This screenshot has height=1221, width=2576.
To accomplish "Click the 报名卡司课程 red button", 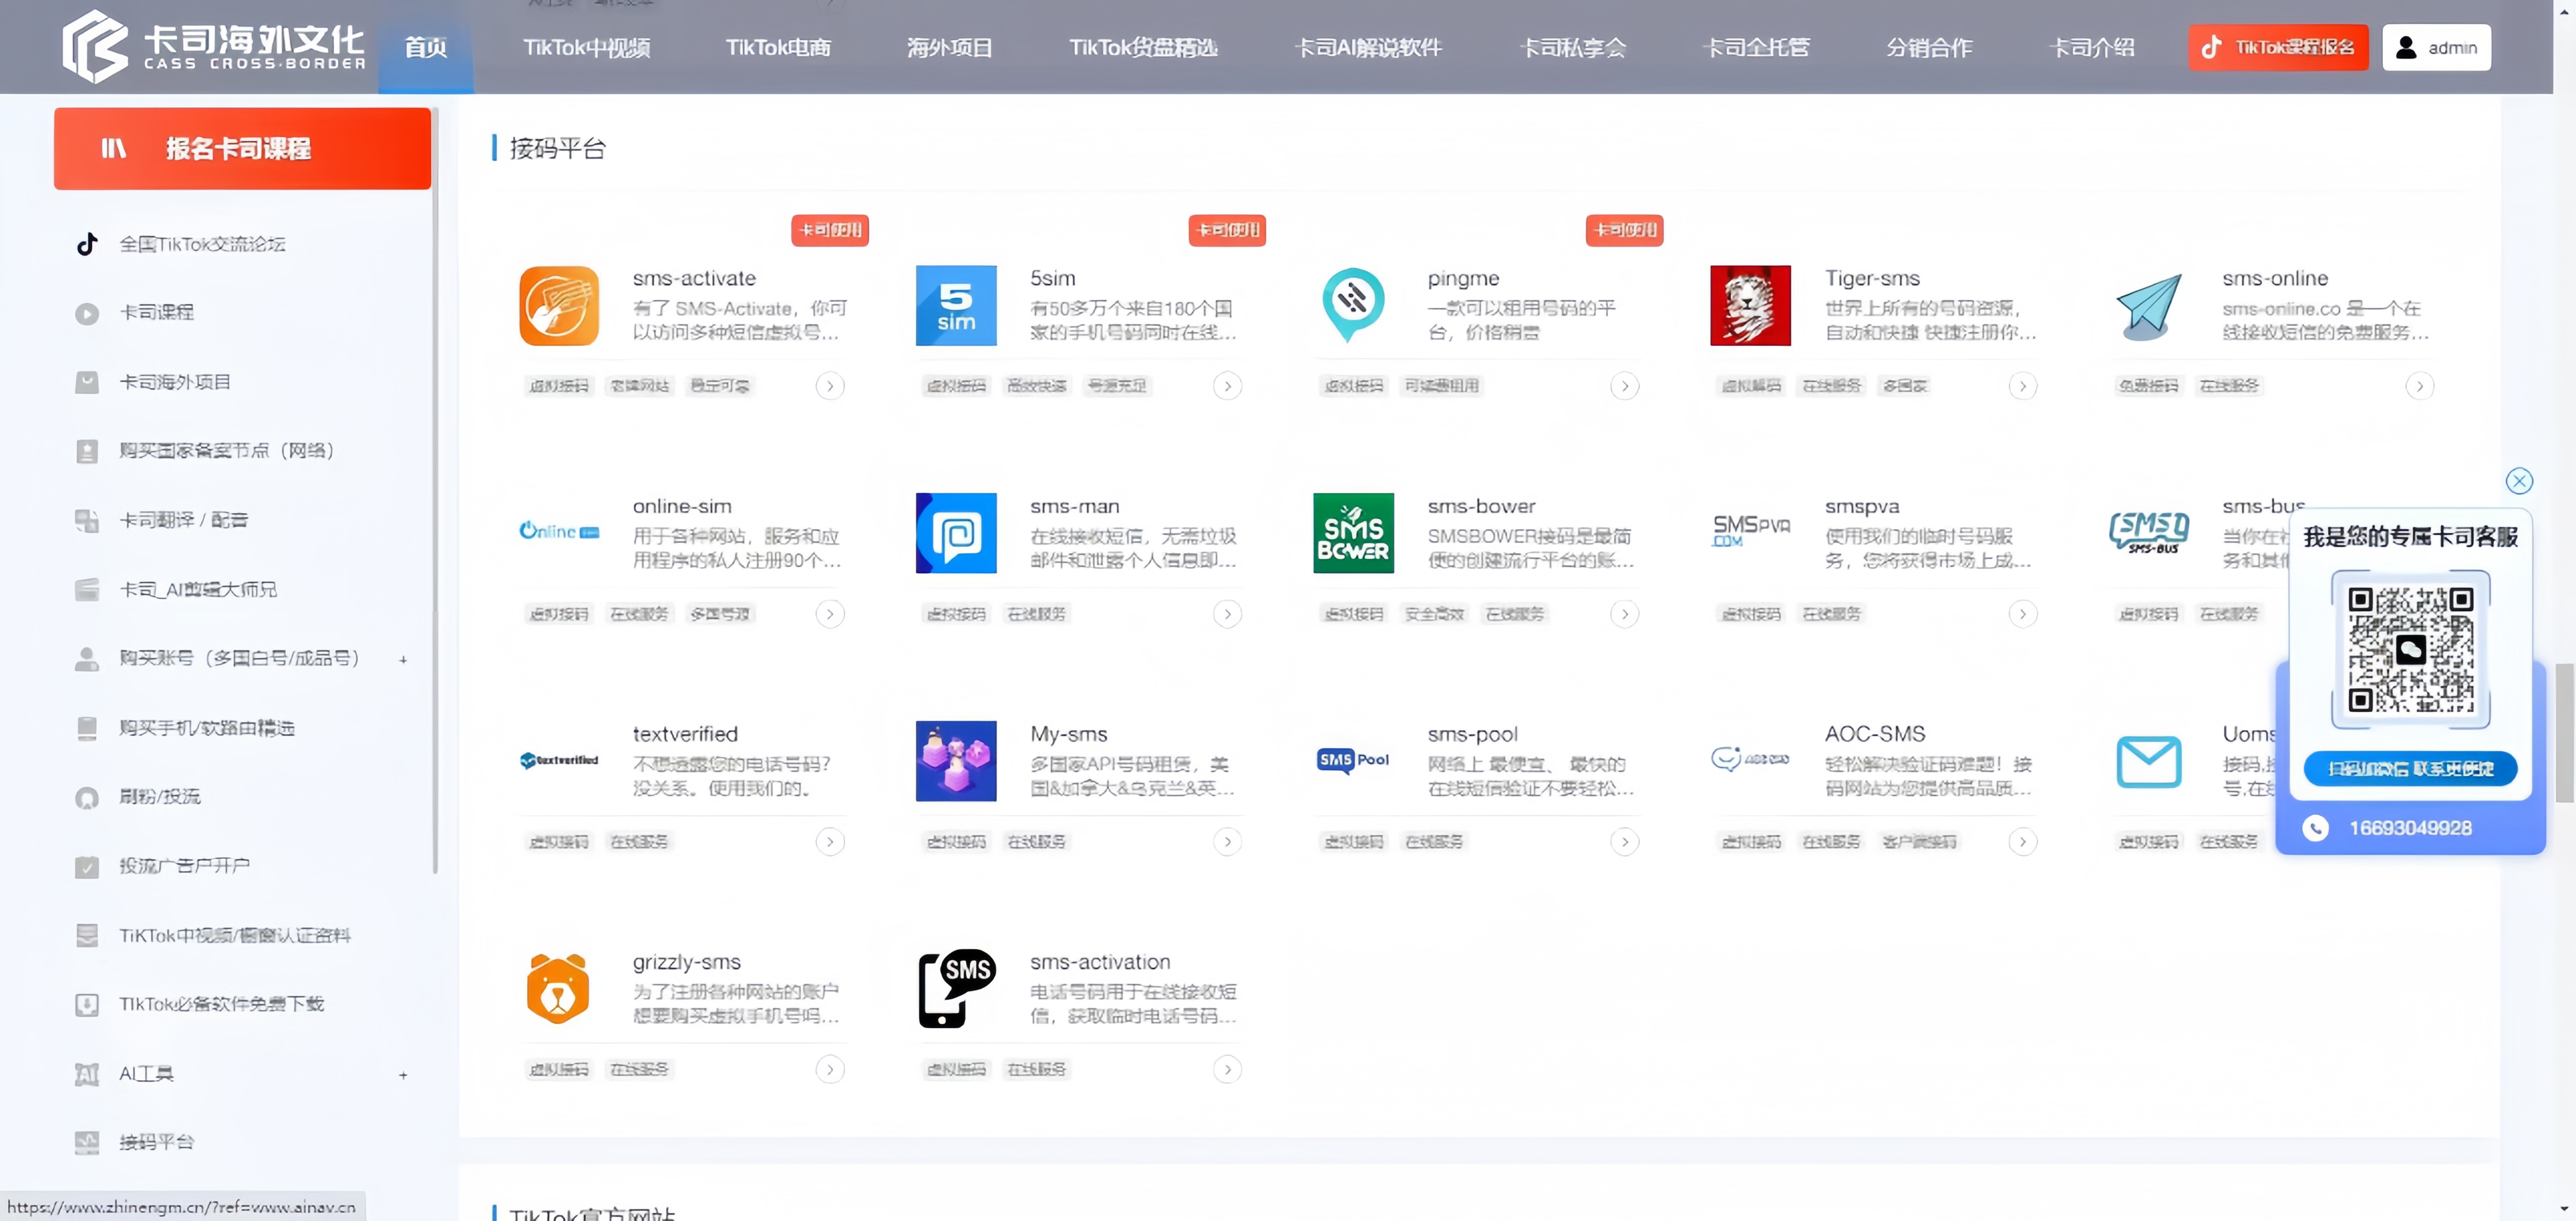I will [242, 149].
